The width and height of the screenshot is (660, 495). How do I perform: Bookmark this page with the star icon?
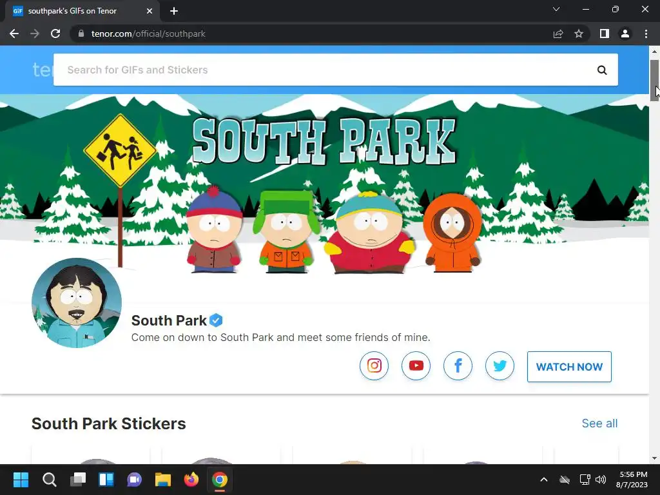pyautogui.click(x=579, y=34)
